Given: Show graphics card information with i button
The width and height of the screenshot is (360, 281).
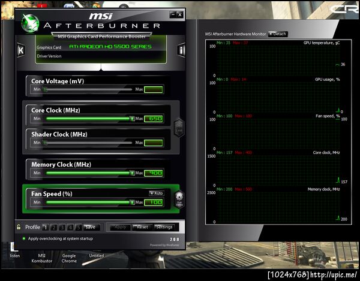Looking at the screenshot, I should (x=181, y=50).
